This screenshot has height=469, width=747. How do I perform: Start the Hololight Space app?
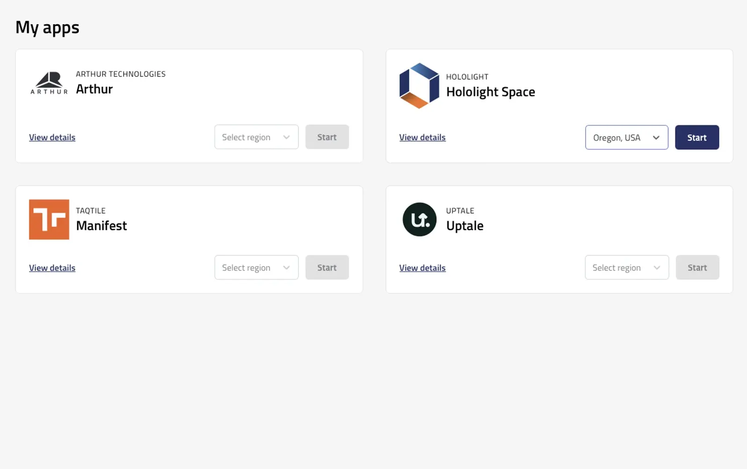click(x=696, y=137)
